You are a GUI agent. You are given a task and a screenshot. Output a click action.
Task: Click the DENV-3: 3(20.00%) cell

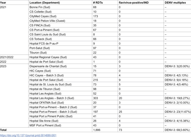pyautogui.click(x=177, y=66)
